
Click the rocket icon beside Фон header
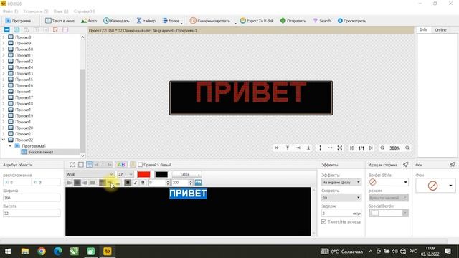click(x=453, y=165)
